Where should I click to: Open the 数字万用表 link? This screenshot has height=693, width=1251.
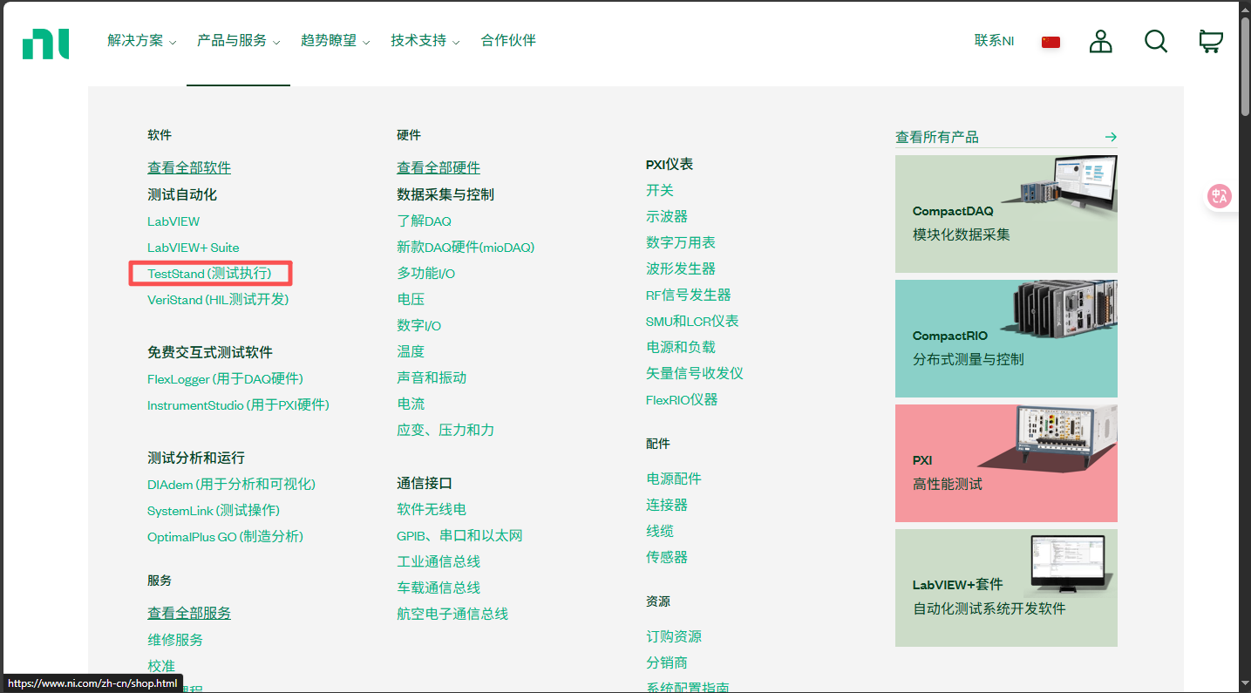(681, 242)
